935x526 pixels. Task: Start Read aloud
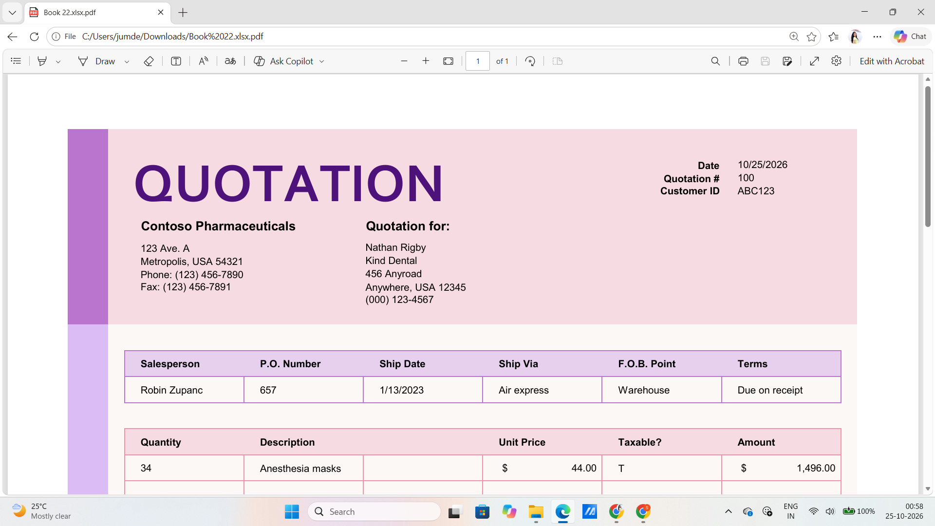204,61
